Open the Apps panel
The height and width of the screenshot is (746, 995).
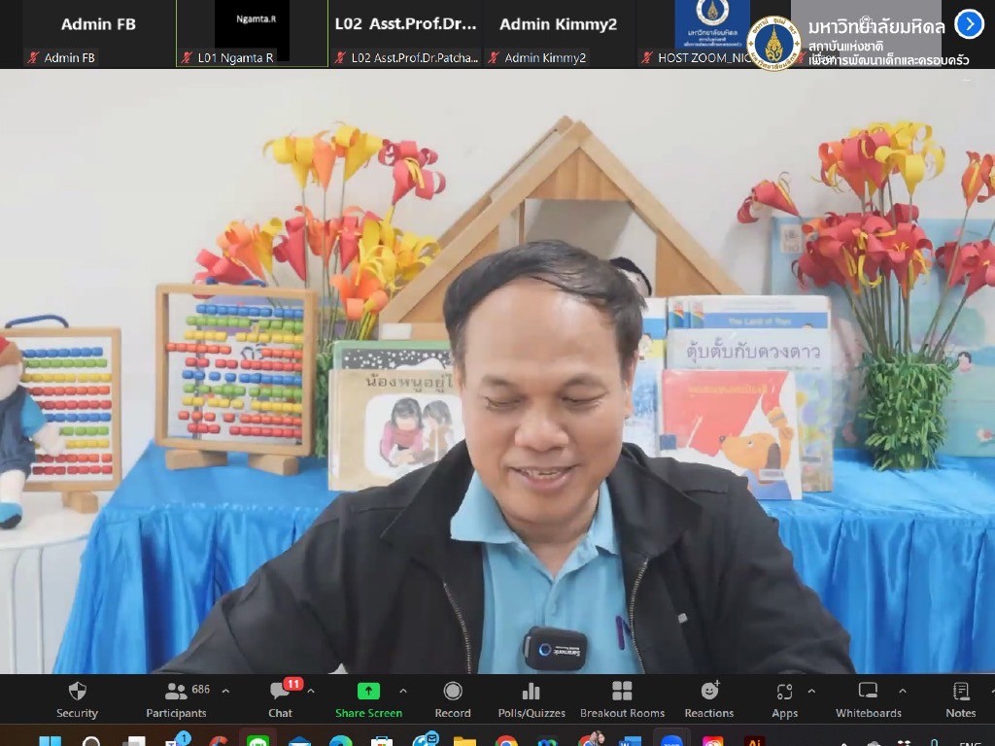coord(784,698)
